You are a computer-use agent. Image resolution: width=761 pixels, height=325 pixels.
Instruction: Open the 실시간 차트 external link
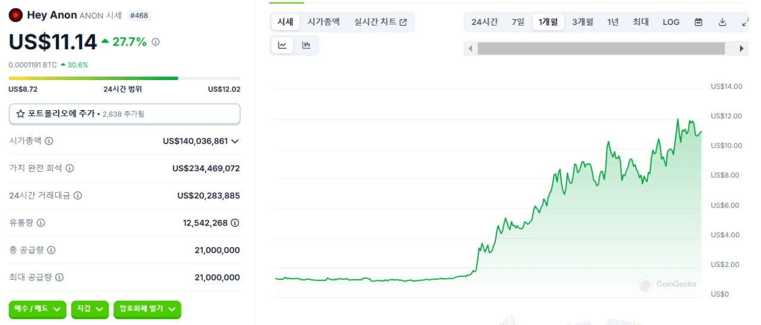380,22
